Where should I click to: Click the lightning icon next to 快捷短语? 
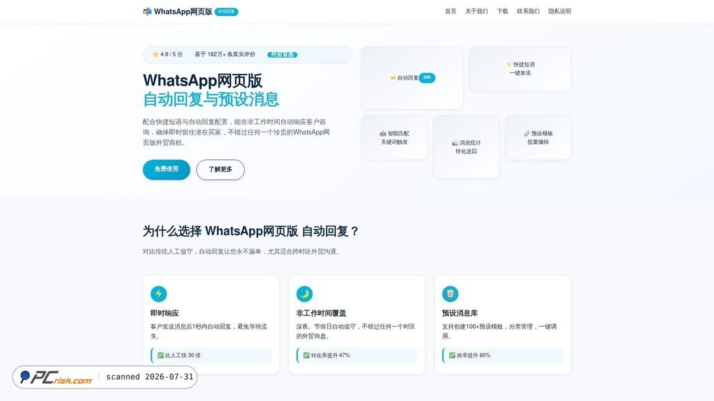pyautogui.click(x=509, y=65)
